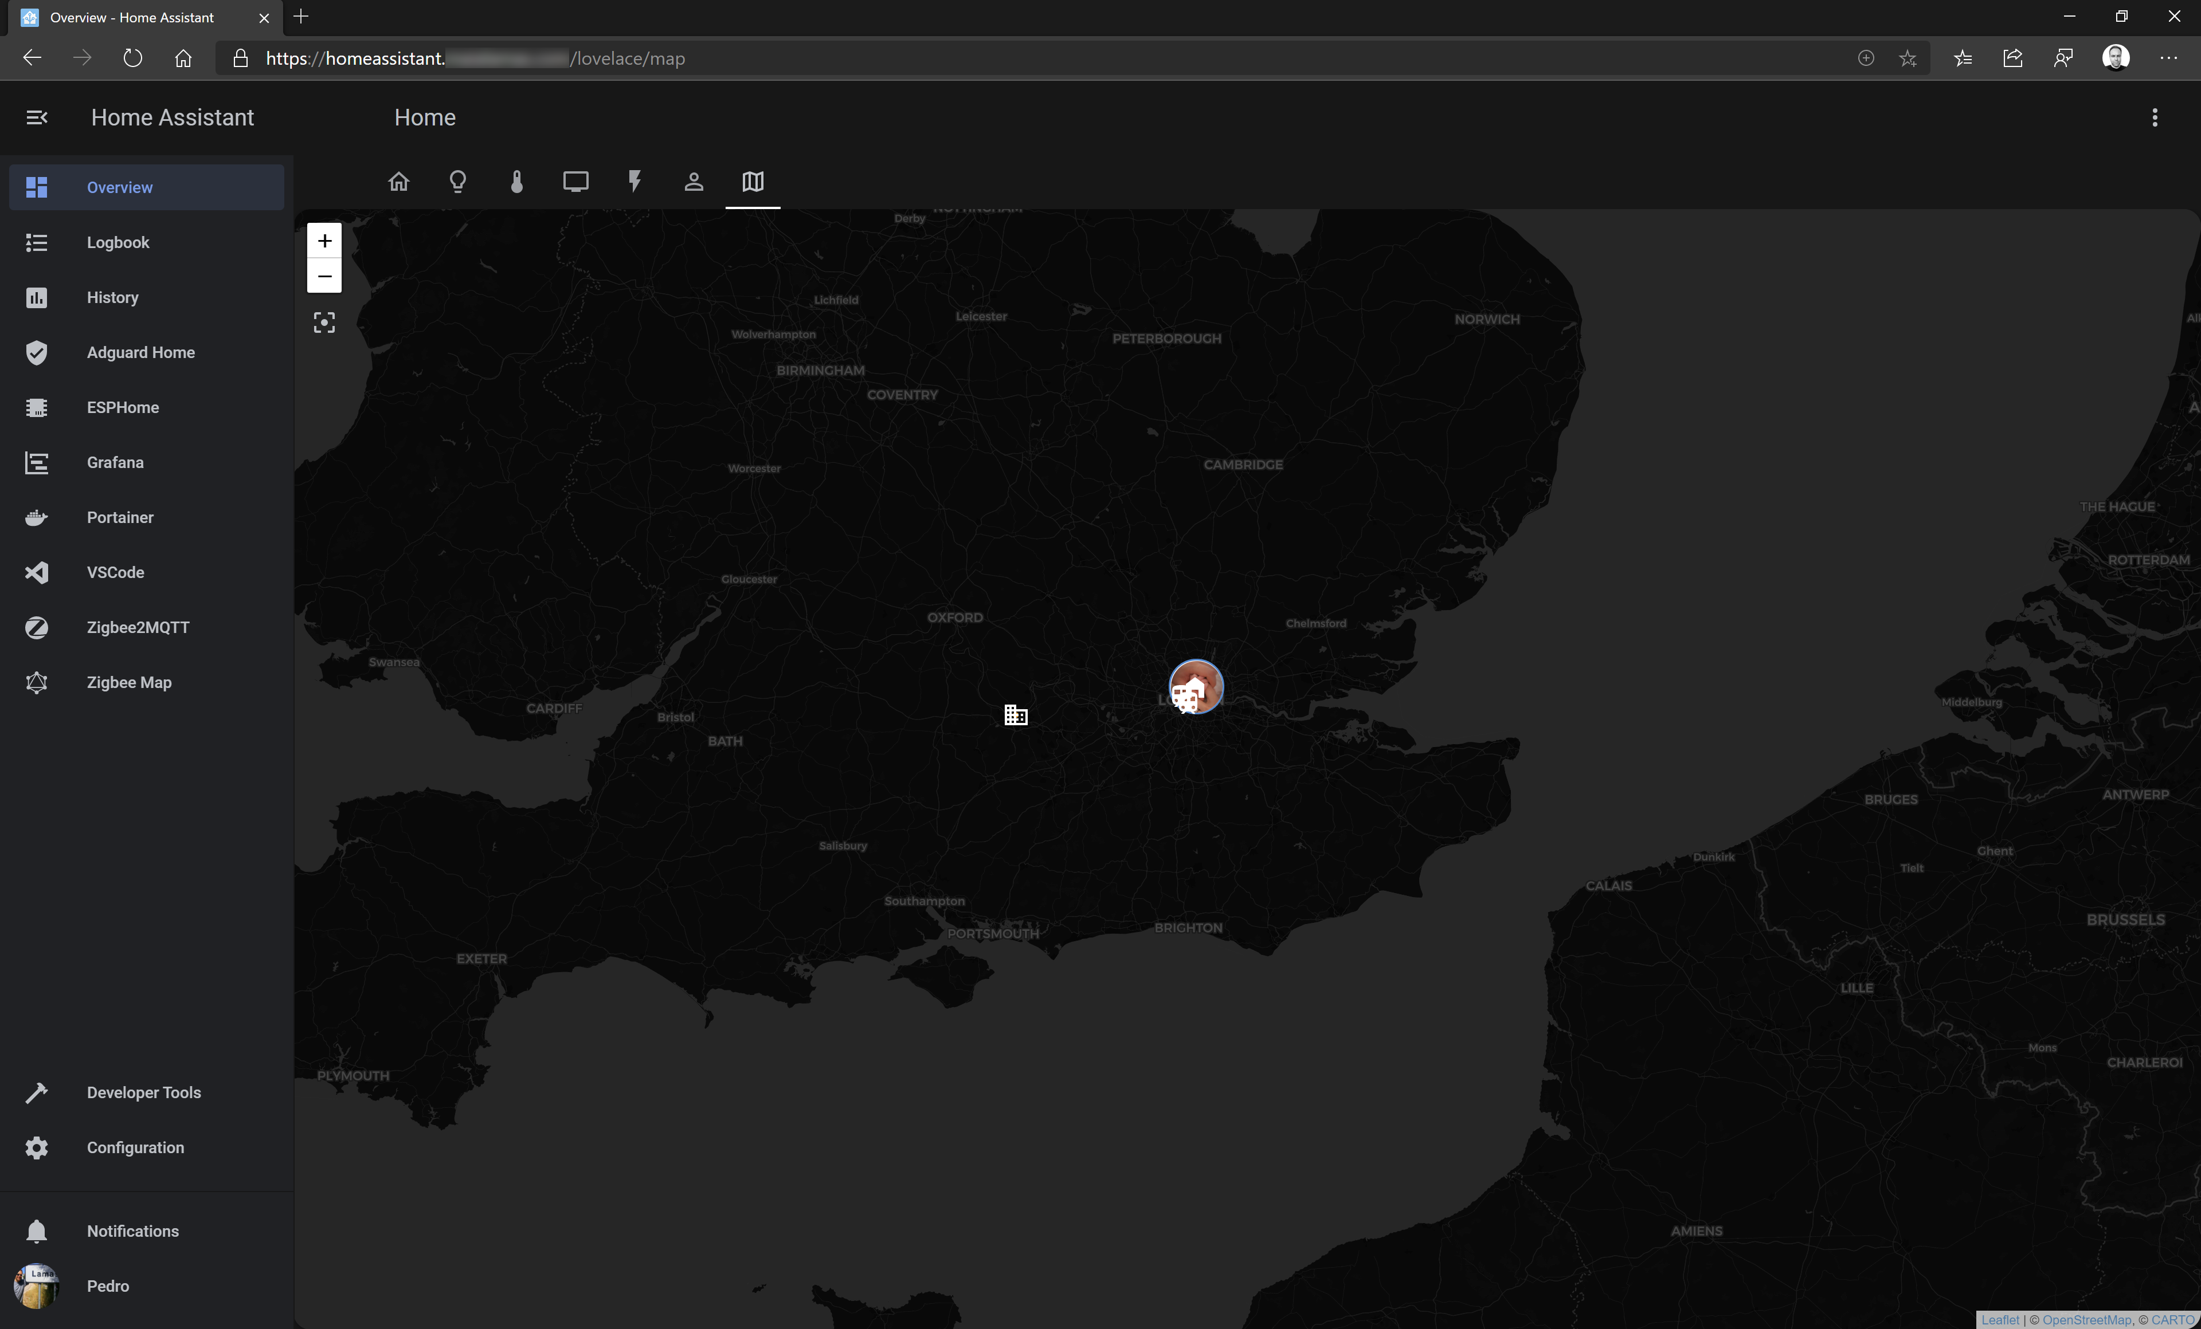Switch to the thermometer climate tab

(x=516, y=182)
